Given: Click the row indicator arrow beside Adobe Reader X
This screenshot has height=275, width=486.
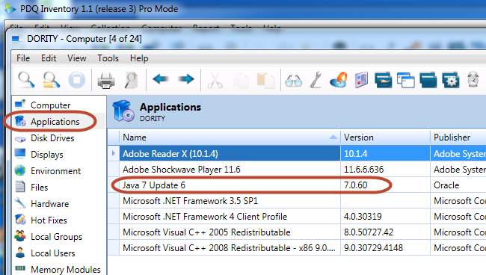Looking at the screenshot, I should pos(114,153).
